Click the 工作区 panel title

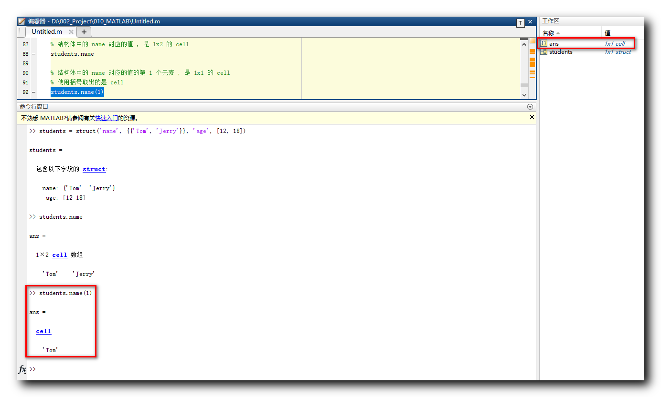[x=550, y=21]
